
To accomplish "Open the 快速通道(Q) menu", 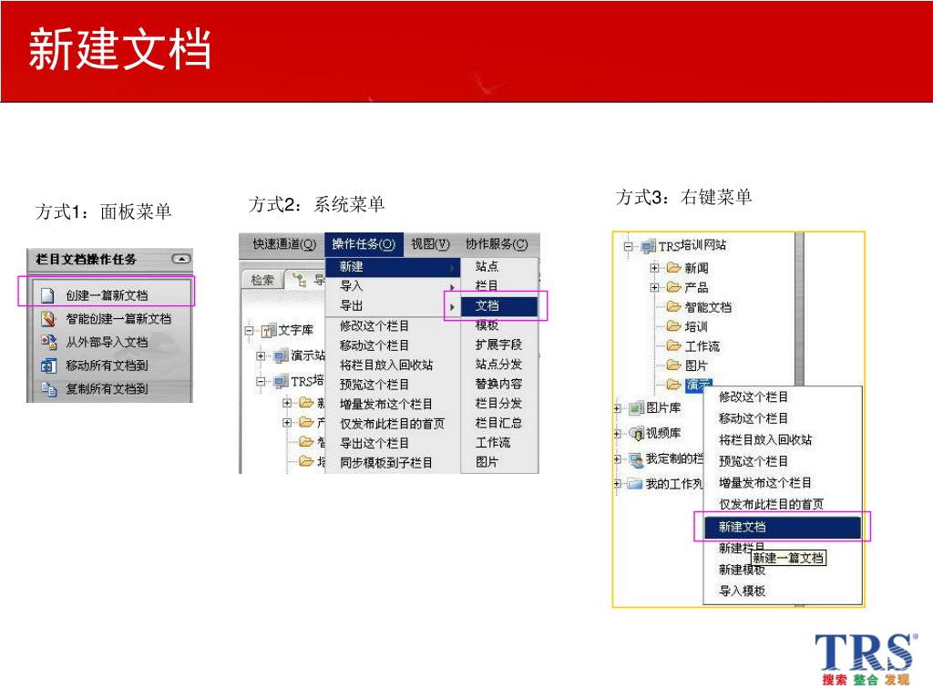I will (x=284, y=244).
